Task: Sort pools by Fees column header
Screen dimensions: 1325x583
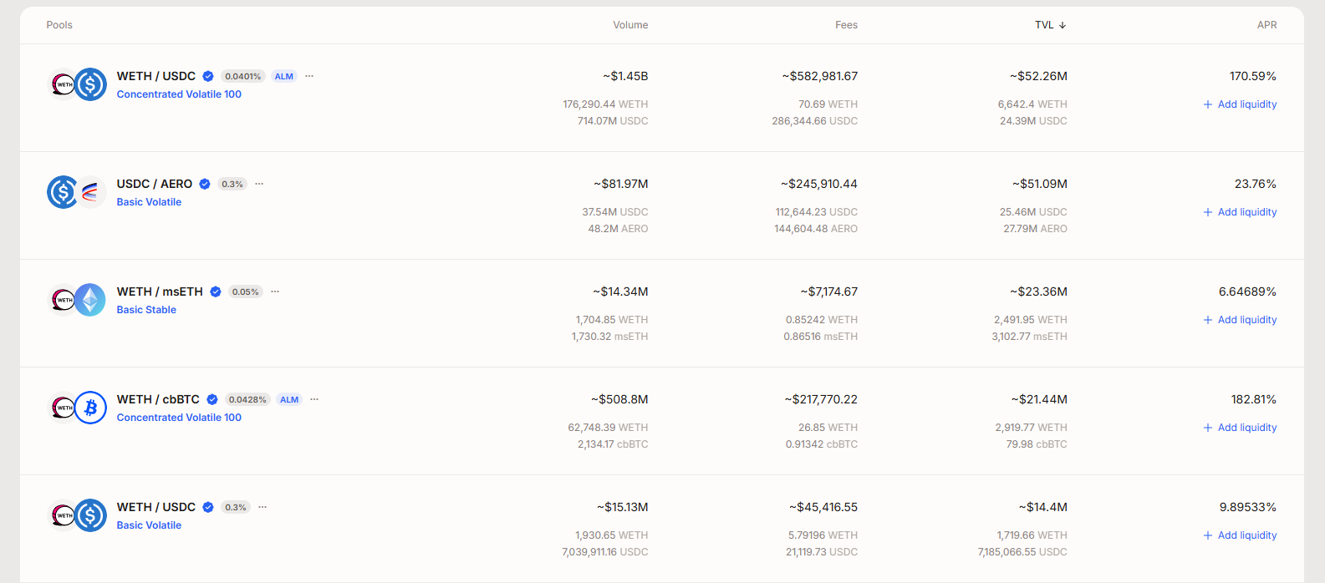Action: pos(846,25)
